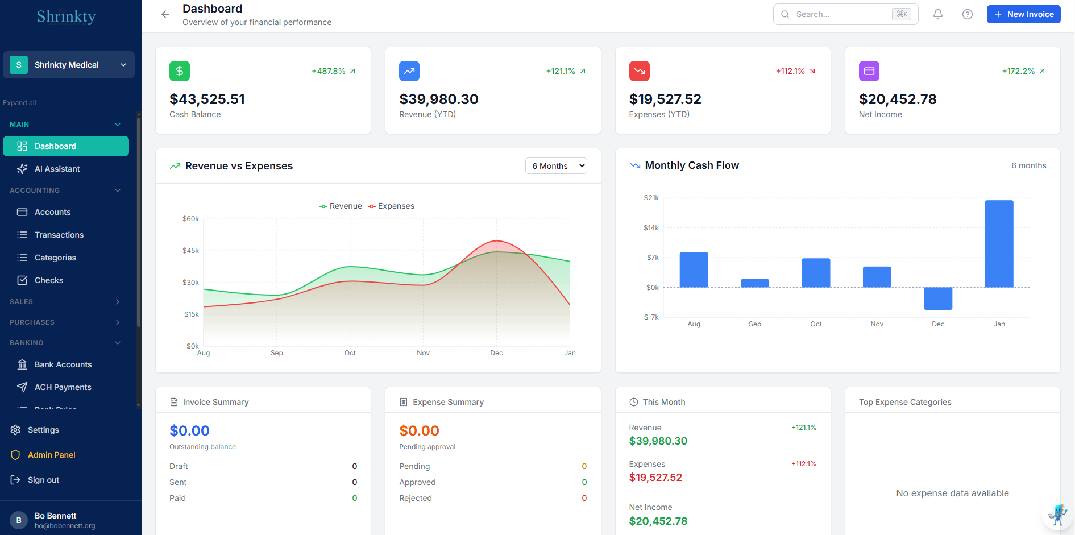This screenshot has width=1075, height=535.
Task: Toggle Expenses series in chart legend
Action: [x=391, y=206]
